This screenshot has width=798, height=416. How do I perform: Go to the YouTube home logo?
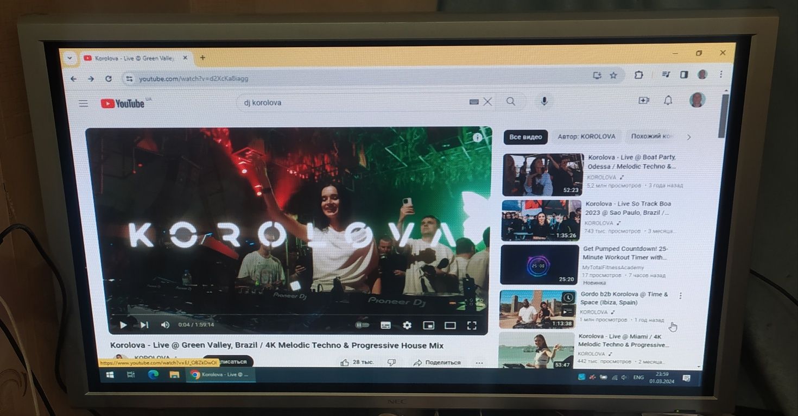pyautogui.click(x=123, y=103)
